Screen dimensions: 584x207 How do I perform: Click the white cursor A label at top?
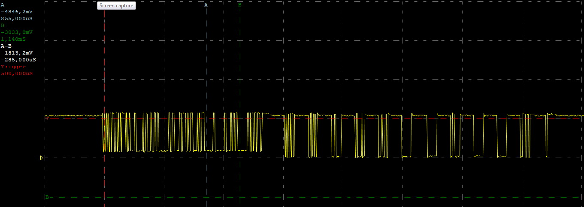[x=206, y=5]
